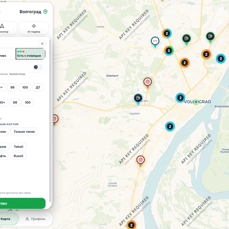
Task: Toggle the switch above the Нужен вход note
Action: pyautogui.click(x=38, y=67)
